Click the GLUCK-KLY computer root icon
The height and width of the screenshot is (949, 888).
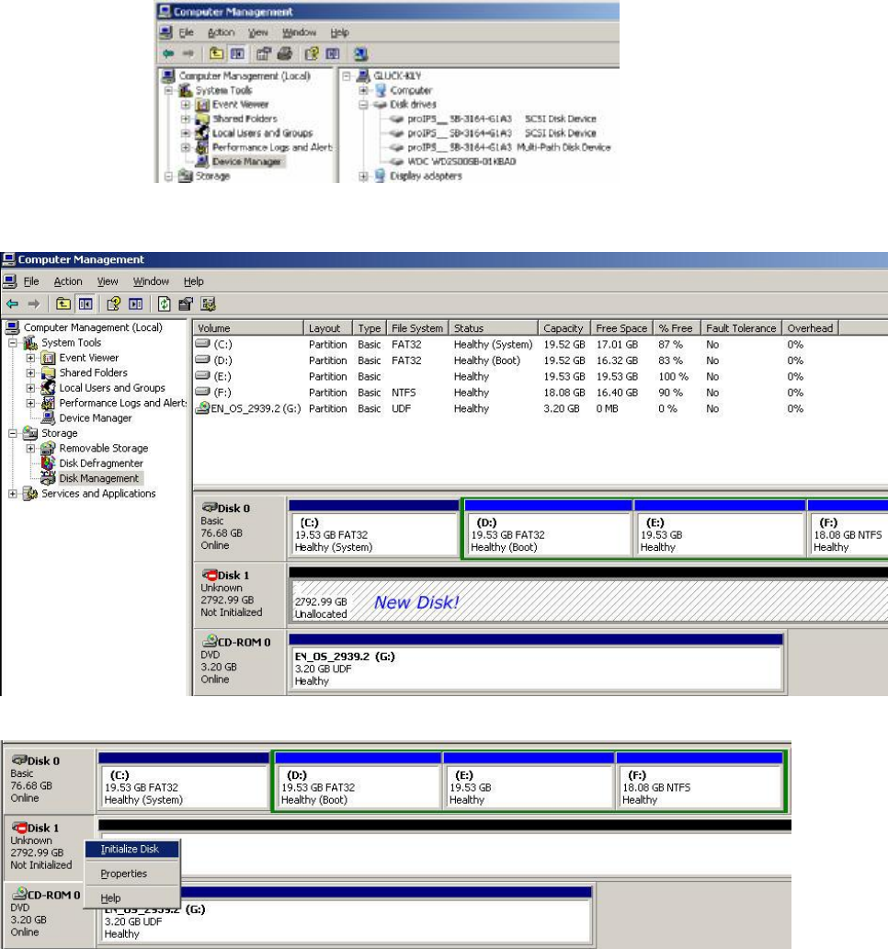pyautogui.click(x=363, y=75)
